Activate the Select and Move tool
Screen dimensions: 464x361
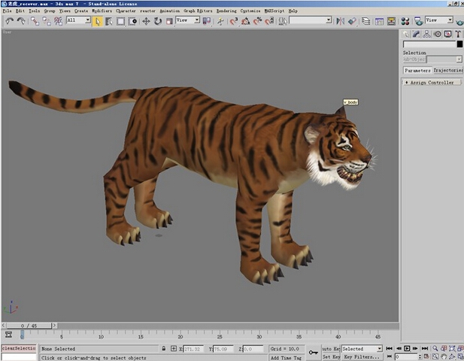(x=146, y=21)
